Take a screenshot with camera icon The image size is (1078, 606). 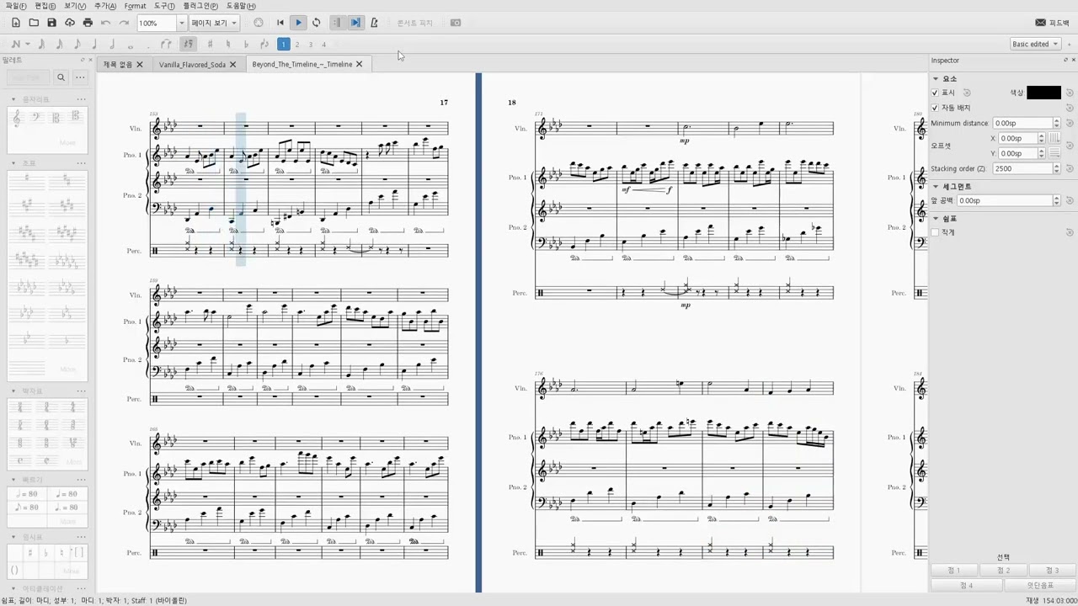456,23
